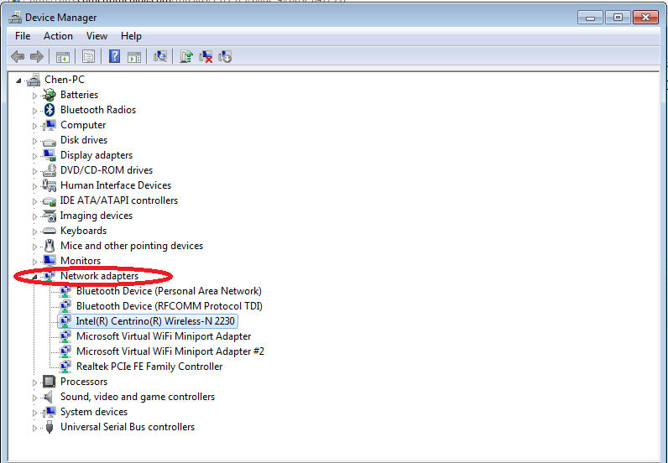Select Bluetooth Device (Personal Area Network)
This screenshot has height=463, width=668.
pos(169,291)
